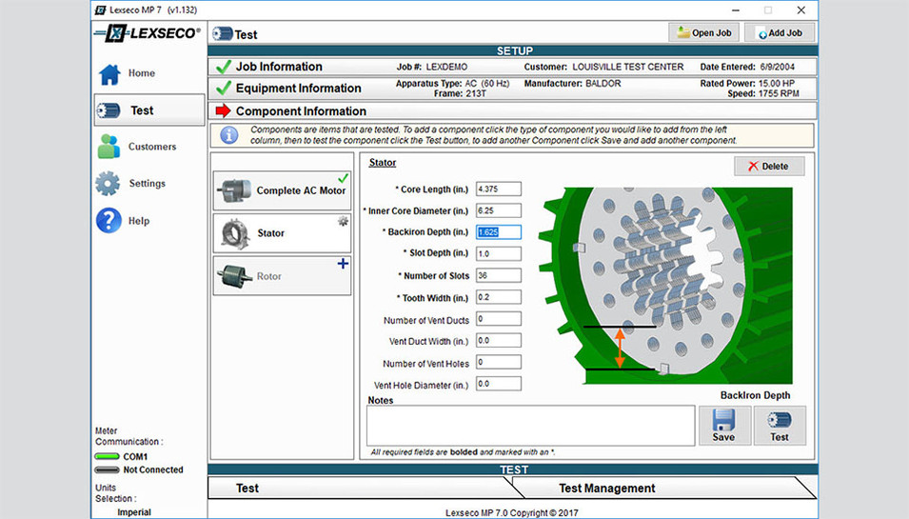Click the Frame 213T text

[460, 93]
